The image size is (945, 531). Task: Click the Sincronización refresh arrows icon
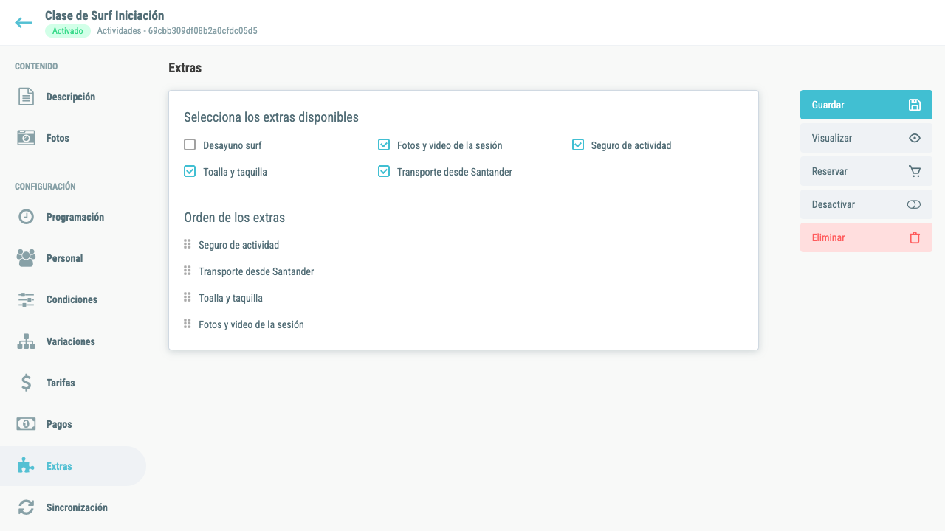tap(26, 507)
